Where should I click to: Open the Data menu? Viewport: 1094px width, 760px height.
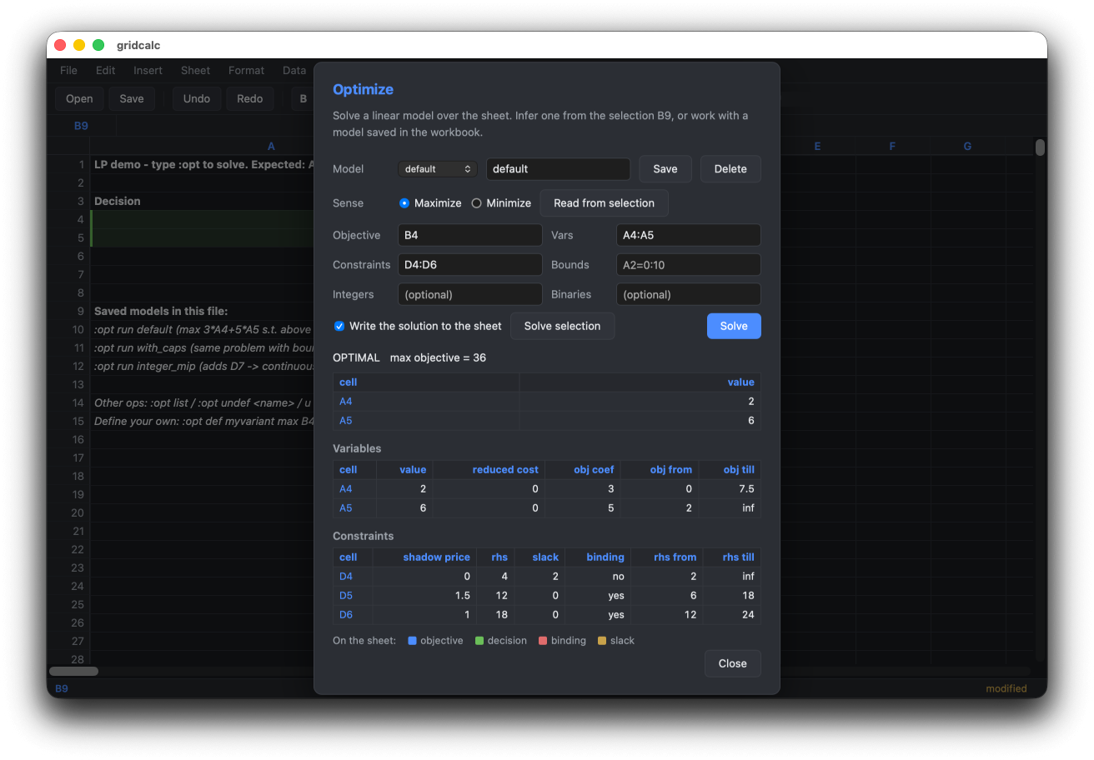tap(294, 71)
